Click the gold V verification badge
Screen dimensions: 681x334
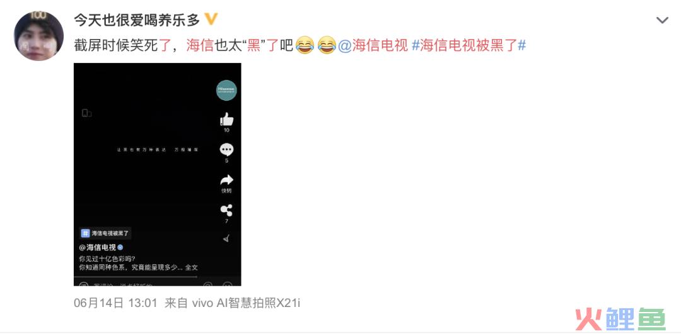point(211,19)
